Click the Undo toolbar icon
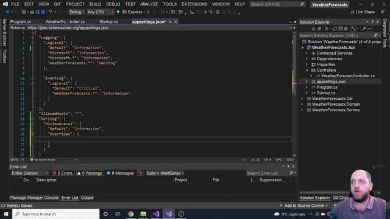 [51, 12]
